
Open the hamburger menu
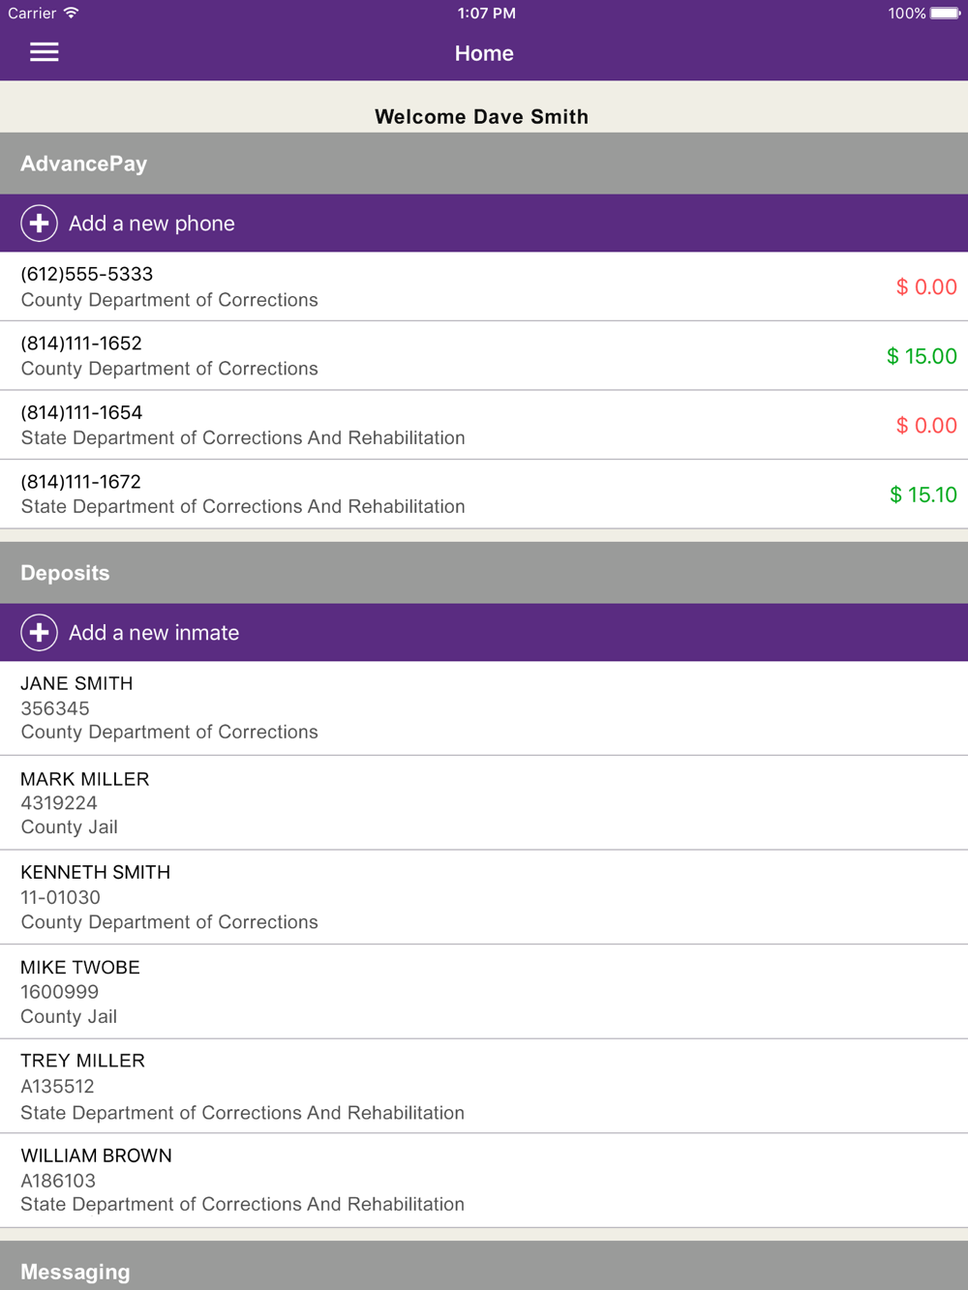click(x=45, y=52)
